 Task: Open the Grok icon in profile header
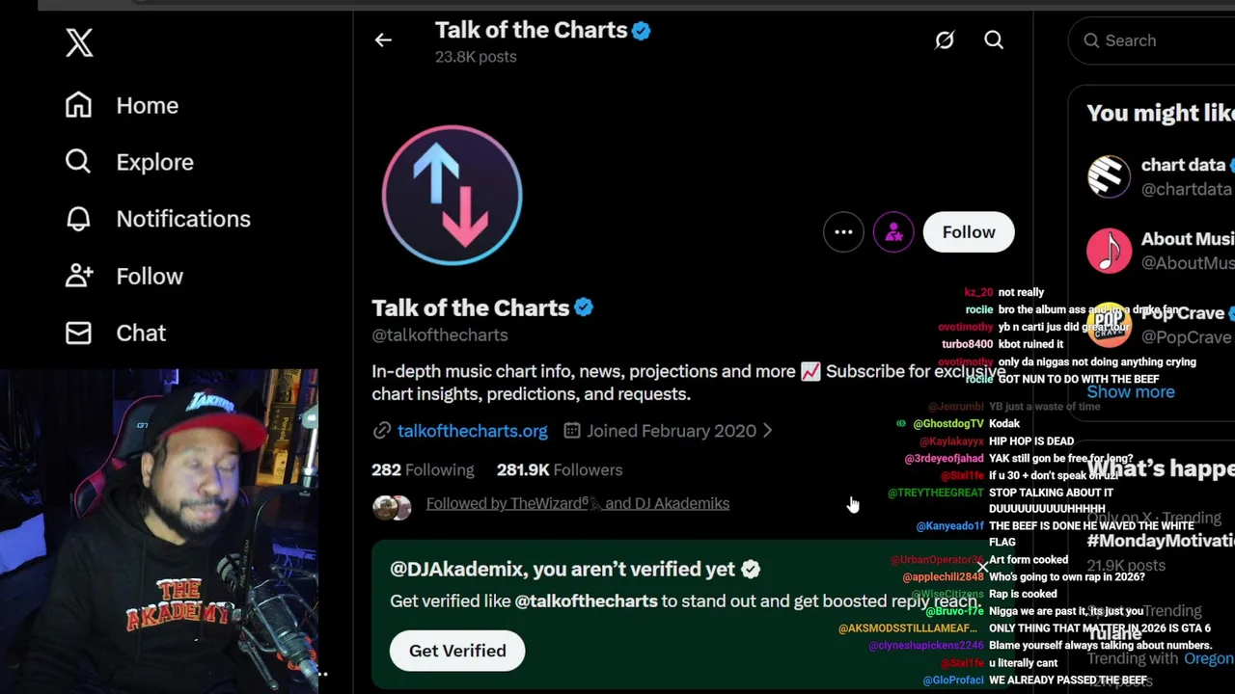click(944, 40)
